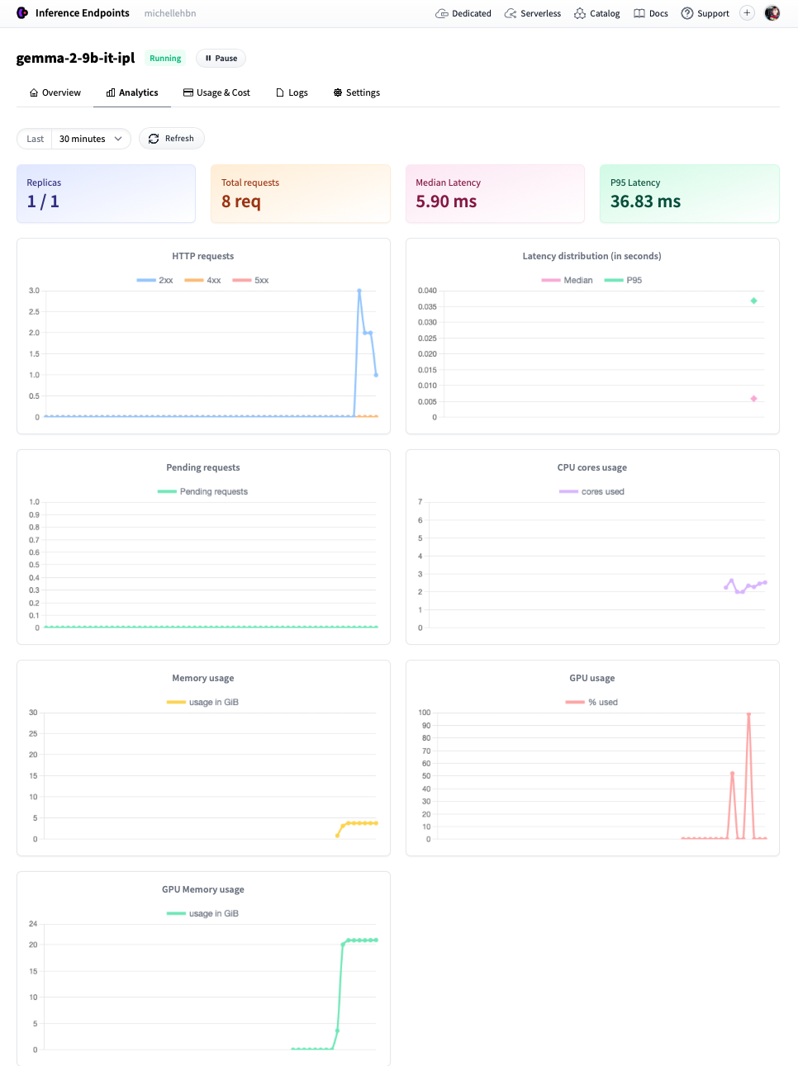Viewport: 798px width, 1066px height.
Task: Click the Running status badge
Action: [x=165, y=59]
